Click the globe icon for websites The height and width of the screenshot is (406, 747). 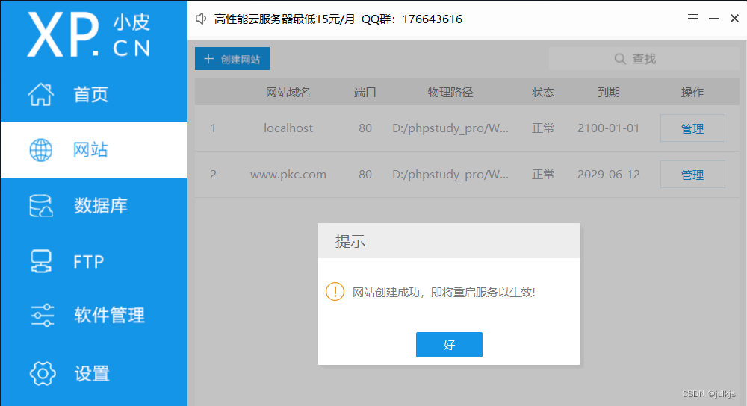[41, 150]
